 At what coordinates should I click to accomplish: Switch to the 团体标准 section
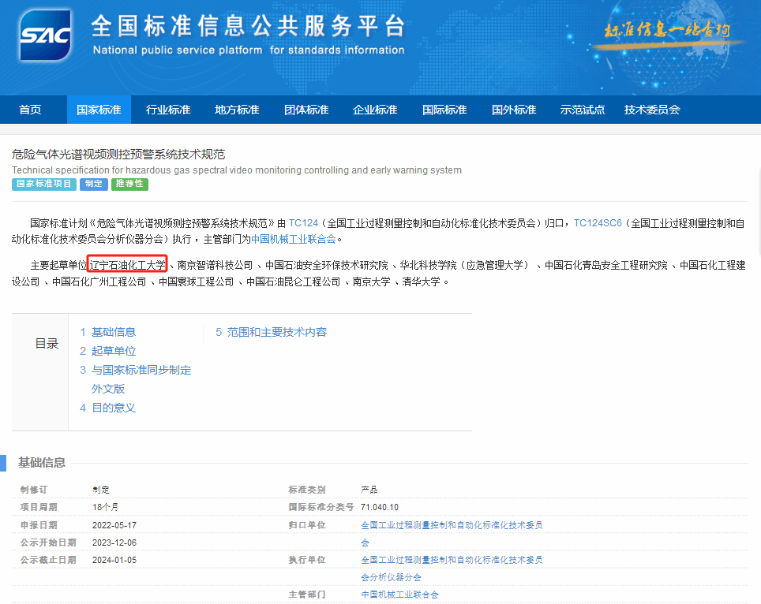[x=306, y=110]
